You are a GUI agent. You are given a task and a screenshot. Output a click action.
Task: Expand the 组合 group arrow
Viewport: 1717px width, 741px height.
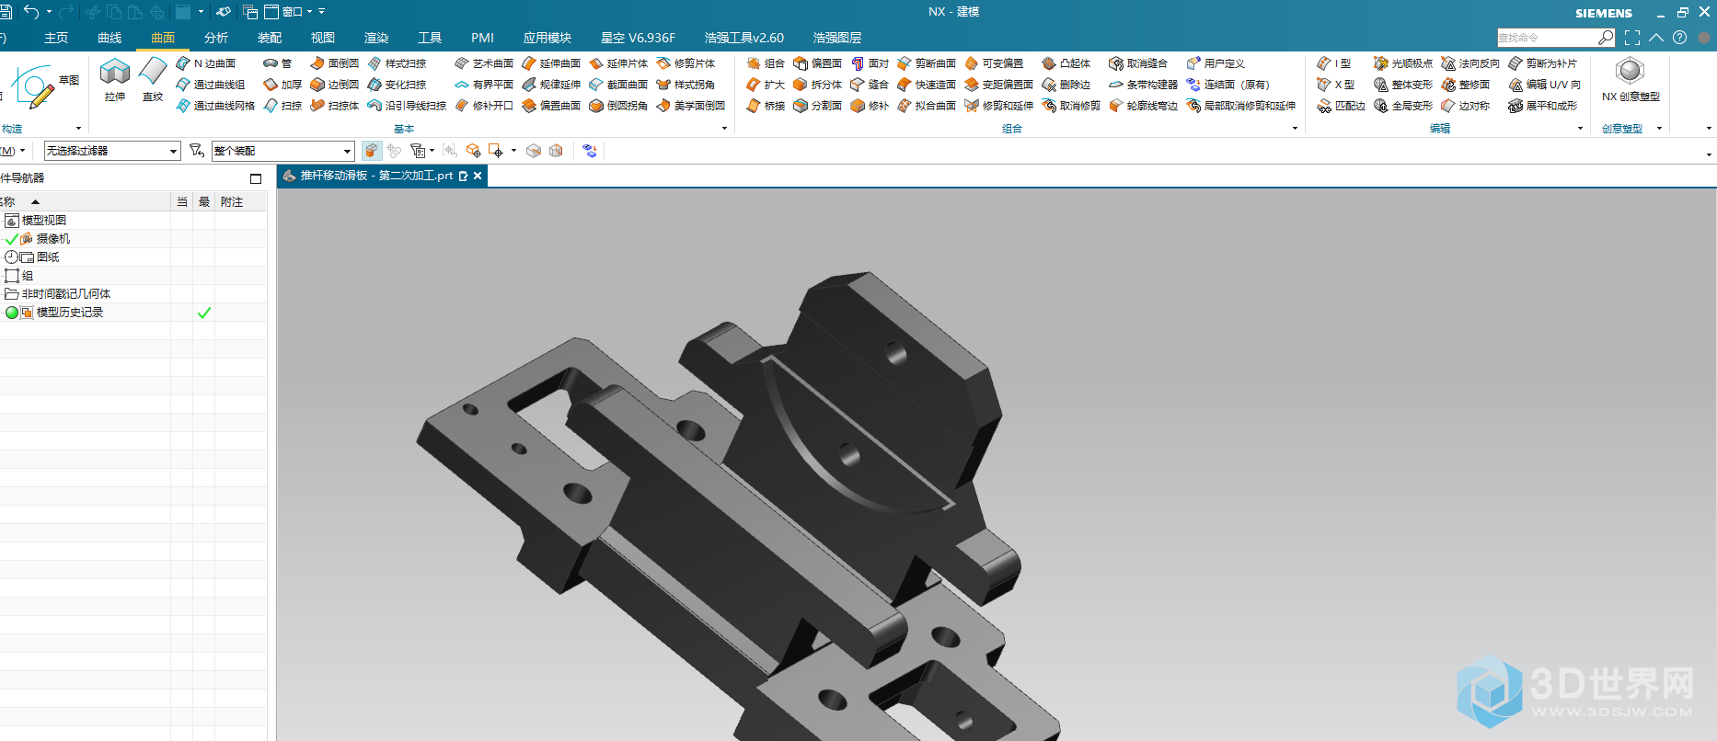[x=1295, y=129]
